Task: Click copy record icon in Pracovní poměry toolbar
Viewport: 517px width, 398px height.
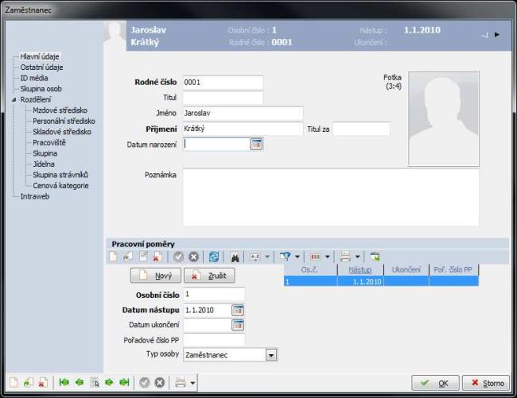Action: 128,257
